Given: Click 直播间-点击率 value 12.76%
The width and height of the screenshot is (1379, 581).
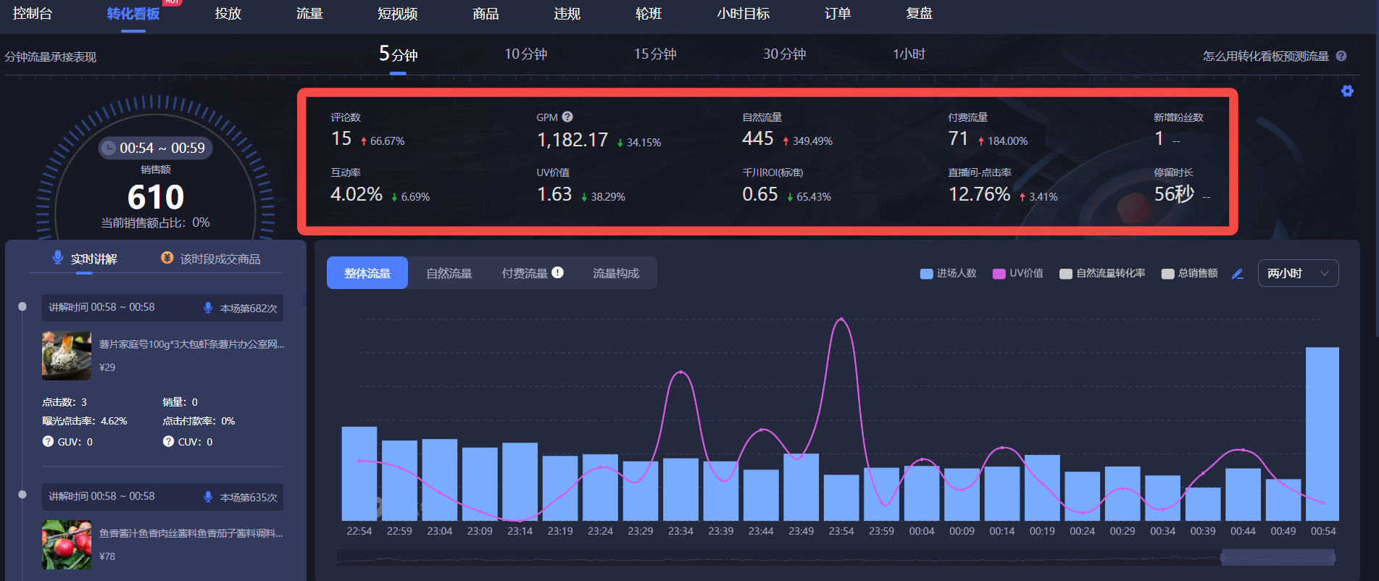Looking at the screenshot, I should 980,194.
